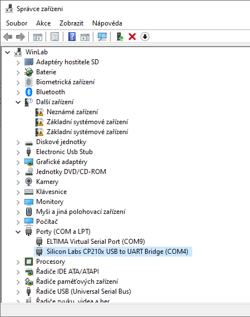Expand the Grafické adaptéry category

18,162
